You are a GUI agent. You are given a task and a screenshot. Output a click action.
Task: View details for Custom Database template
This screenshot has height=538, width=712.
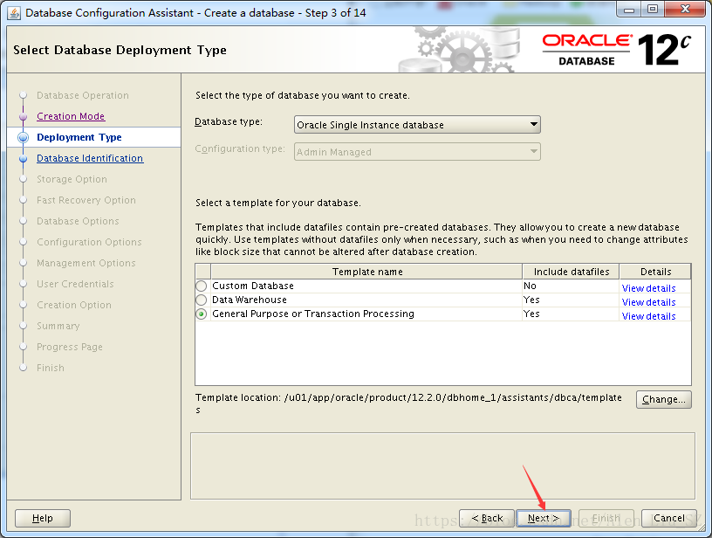[648, 288]
